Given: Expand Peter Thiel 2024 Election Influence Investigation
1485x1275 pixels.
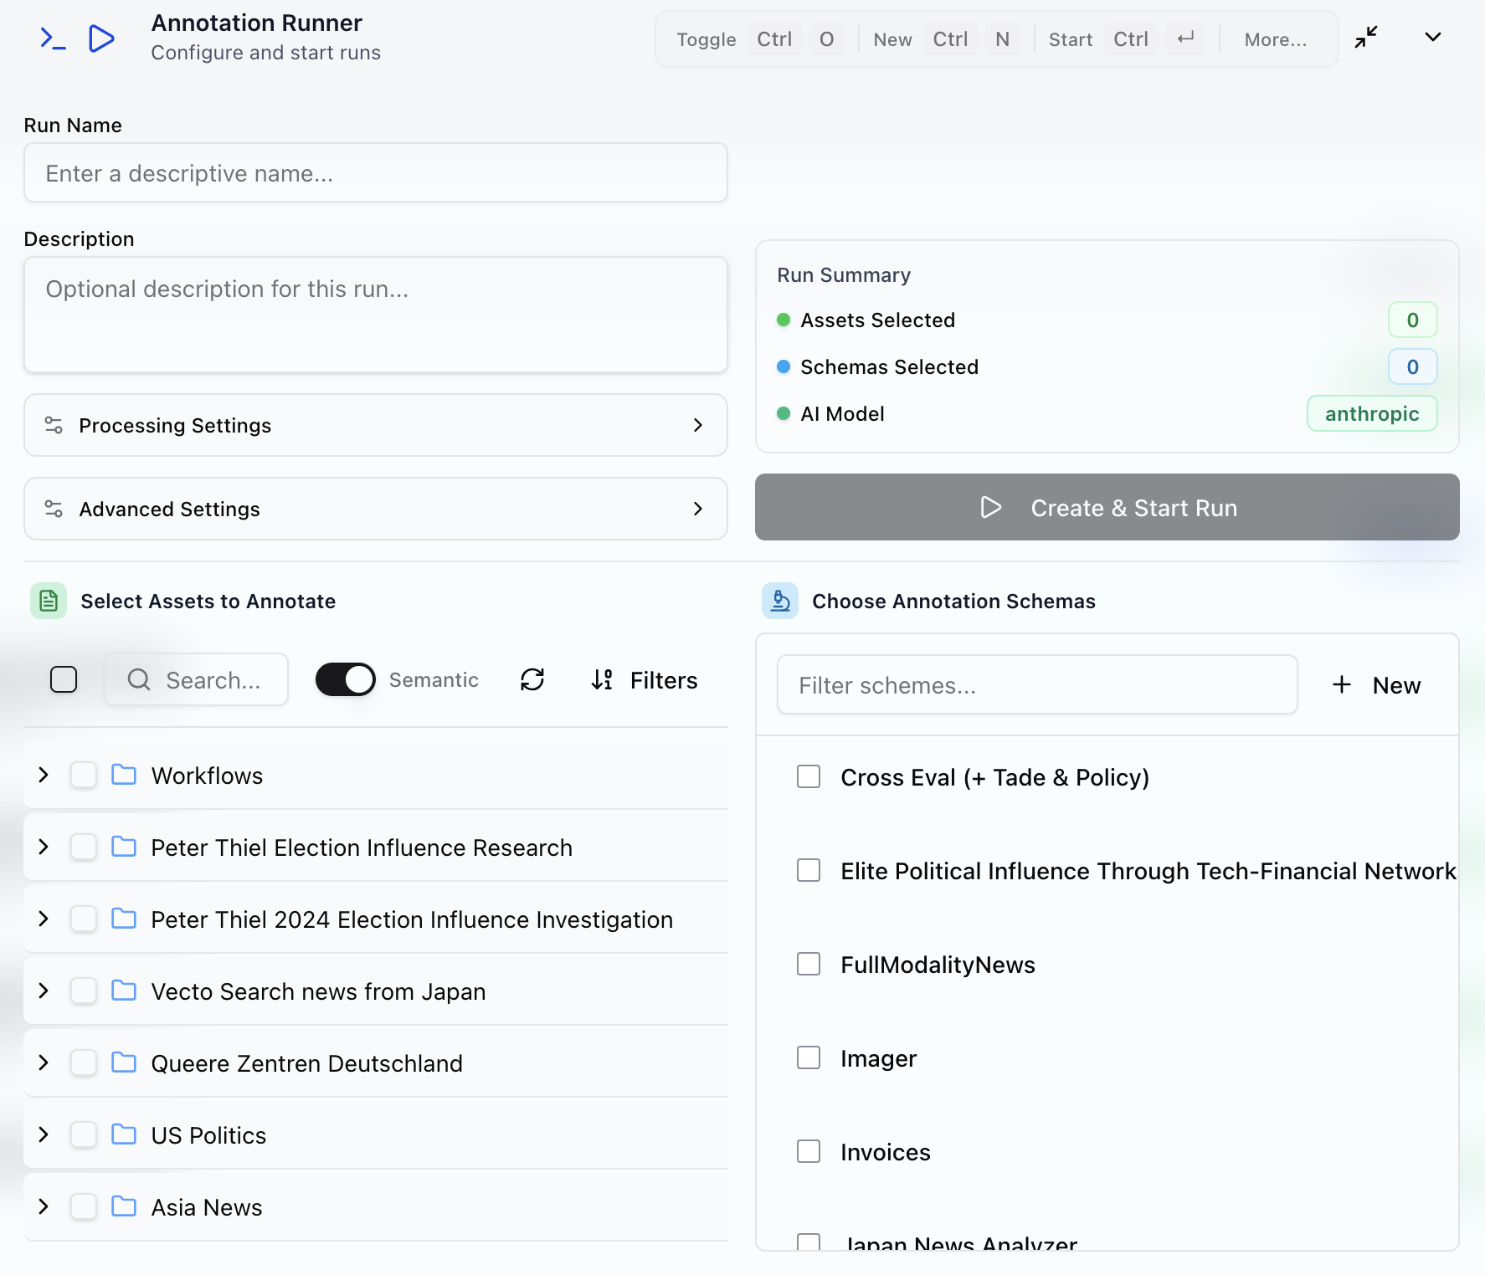Looking at the screenshot, I should point(44,919).
